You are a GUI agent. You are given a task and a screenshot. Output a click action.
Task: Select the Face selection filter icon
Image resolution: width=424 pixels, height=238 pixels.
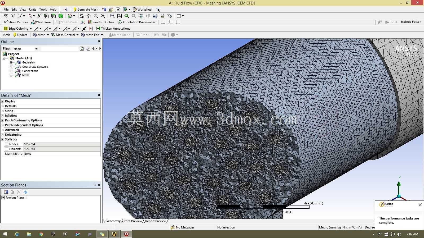point(54,16)
